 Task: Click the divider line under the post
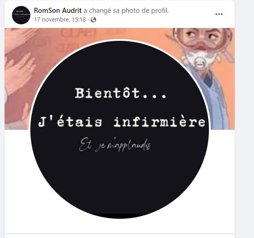coord(119,233)
